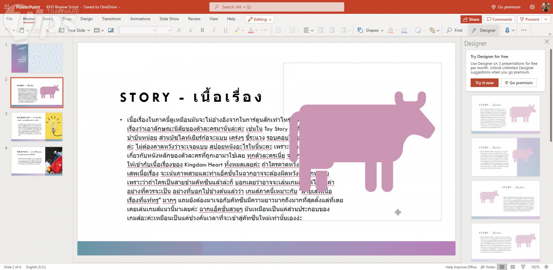Click the Search box

[276, 7]
